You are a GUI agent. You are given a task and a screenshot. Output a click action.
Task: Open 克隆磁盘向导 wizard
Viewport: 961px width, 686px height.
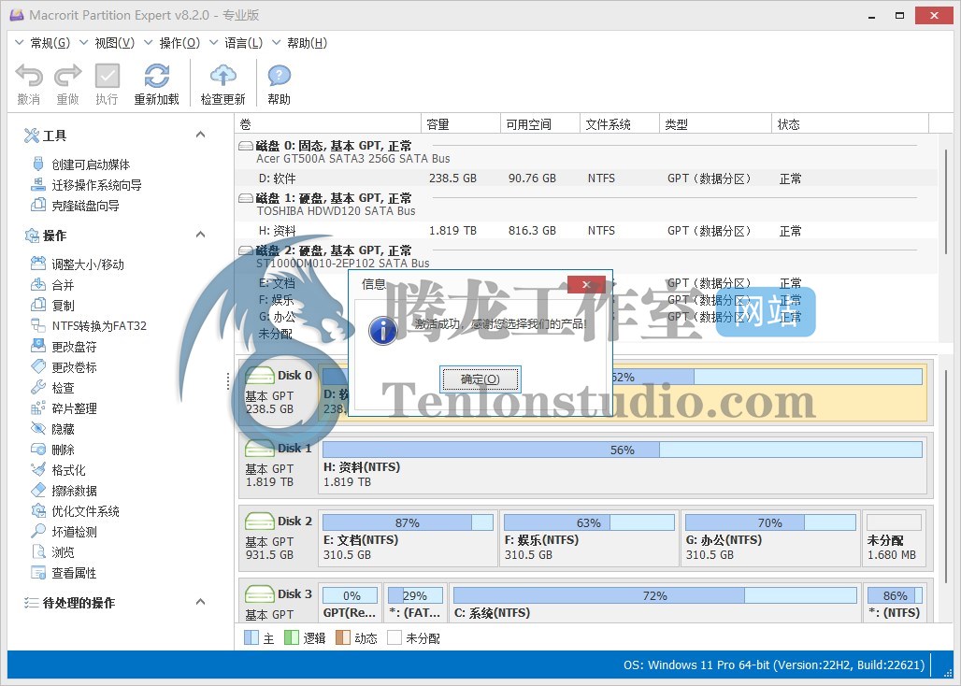[85, 206]
